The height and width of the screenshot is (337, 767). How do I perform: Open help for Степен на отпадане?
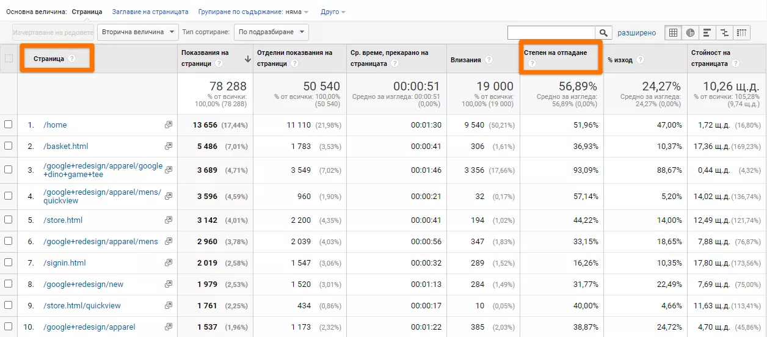532,63
